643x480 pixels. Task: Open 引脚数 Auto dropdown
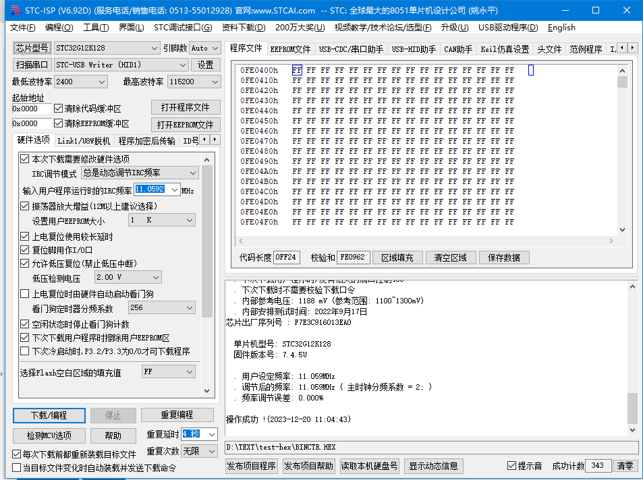click(205, 48)
